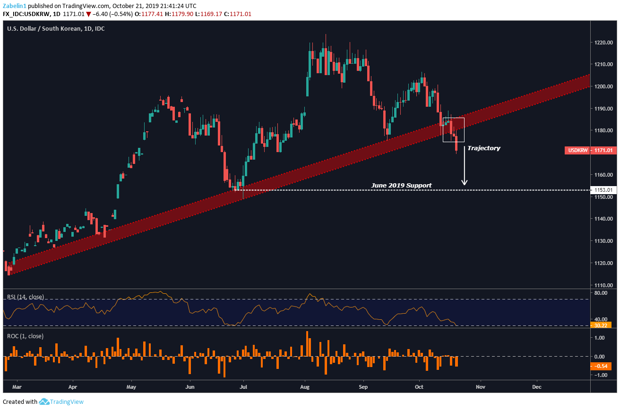Click the 1110.00 price axis label
This screenshot has height=410, width=620.
[x=604, y=285]
